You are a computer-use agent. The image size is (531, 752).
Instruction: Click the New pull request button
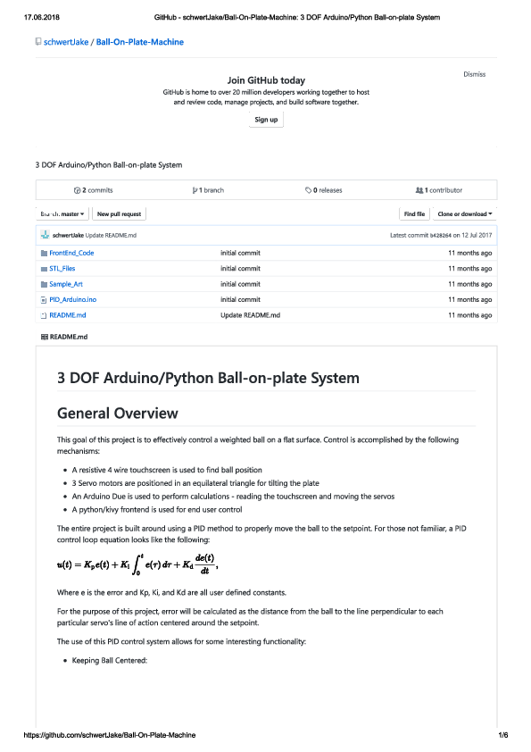pos(119,213)
